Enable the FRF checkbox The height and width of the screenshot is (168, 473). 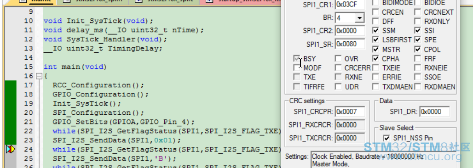417,58
